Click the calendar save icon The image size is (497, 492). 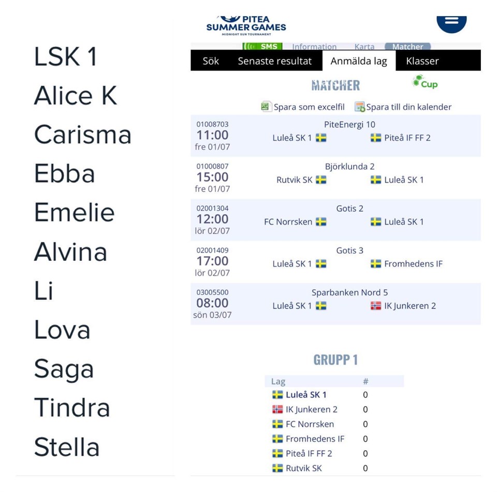click(x=360, y=107)
